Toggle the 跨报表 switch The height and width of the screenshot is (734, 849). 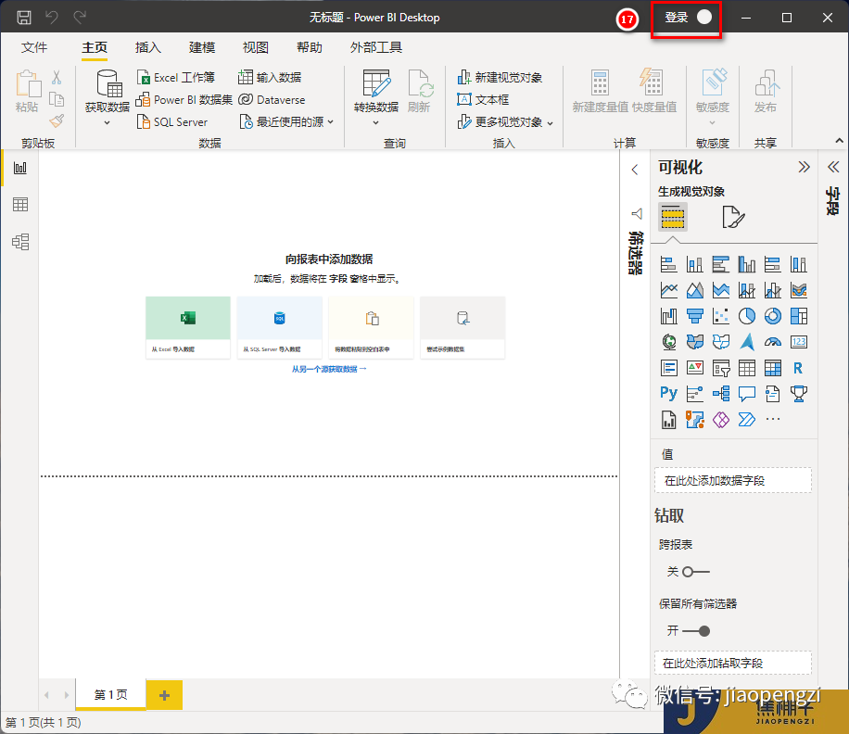pos(696,572)
